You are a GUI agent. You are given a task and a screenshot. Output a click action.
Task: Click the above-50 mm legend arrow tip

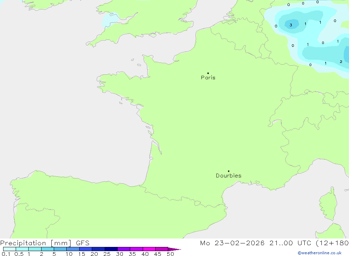click(175, 249)
